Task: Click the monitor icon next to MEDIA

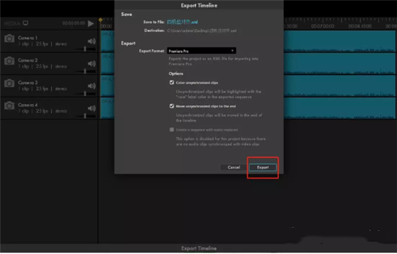Action: (26, 23)
